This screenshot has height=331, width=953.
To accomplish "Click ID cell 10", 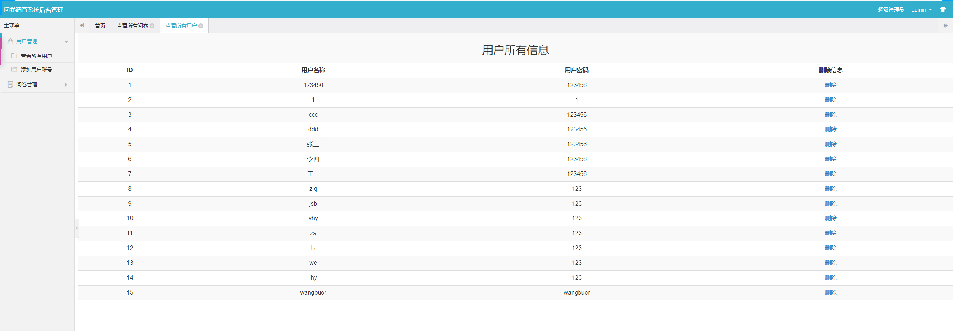I will click(130, 218).
